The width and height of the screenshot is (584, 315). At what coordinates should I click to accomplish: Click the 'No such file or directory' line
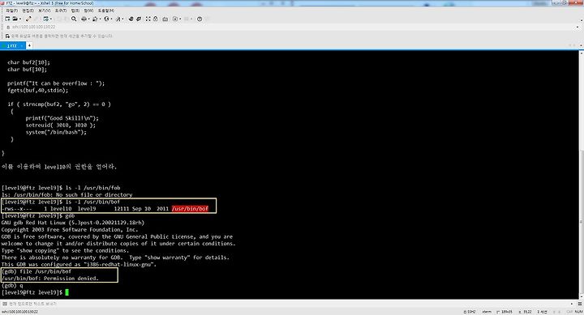pos(67,194)
